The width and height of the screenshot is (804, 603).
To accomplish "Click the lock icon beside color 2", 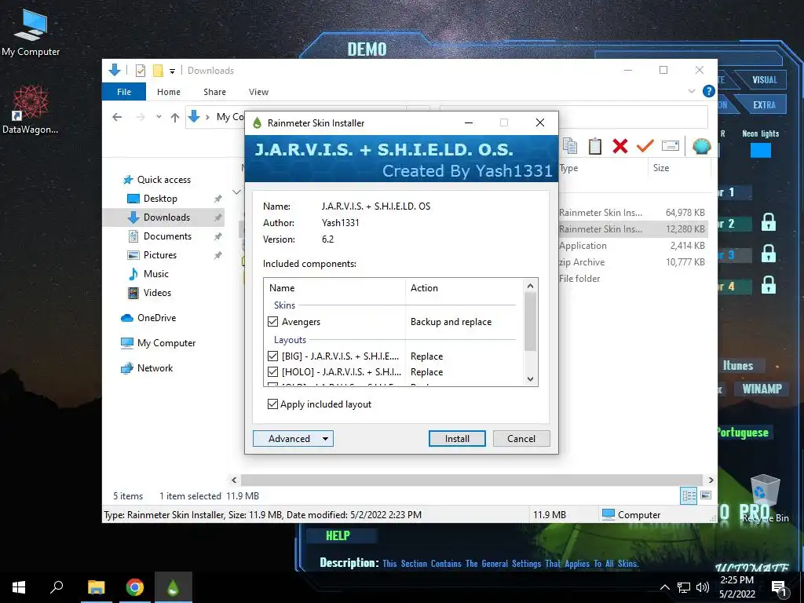I will pos(768,222).
